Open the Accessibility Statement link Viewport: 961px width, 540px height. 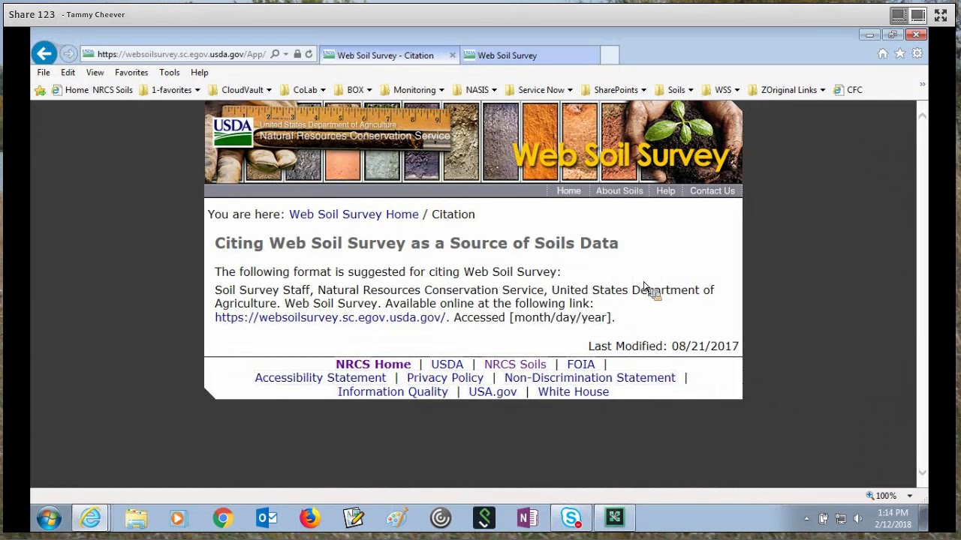pyautogui.click(x=320, y=378)
